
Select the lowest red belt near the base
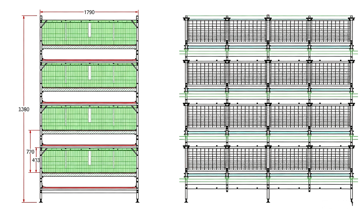tap(89, 188)
